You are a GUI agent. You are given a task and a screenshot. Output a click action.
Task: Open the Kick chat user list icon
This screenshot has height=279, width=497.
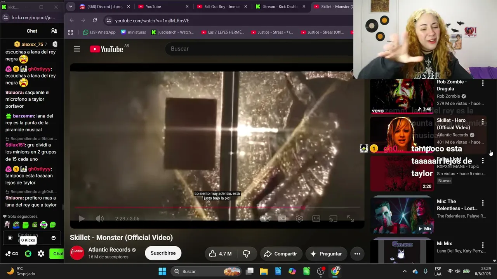[54, 31]
